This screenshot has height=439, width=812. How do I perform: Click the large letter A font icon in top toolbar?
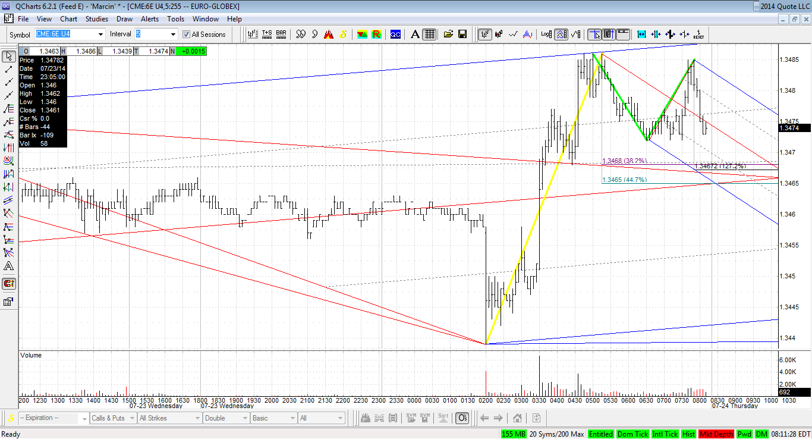pos(416,35)
